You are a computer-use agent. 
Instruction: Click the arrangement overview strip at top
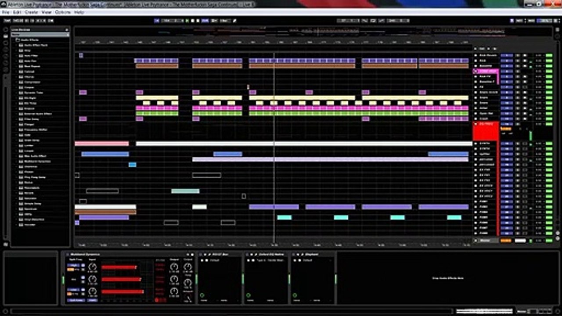[313, 31]
